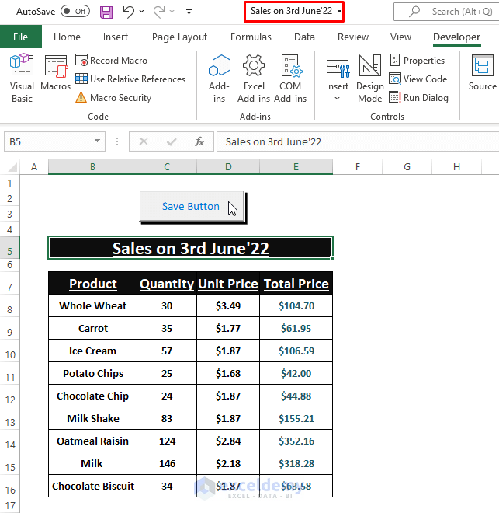Open Customize Quick Access Toolbar menu
499x513 pixels.
[189, 12]
